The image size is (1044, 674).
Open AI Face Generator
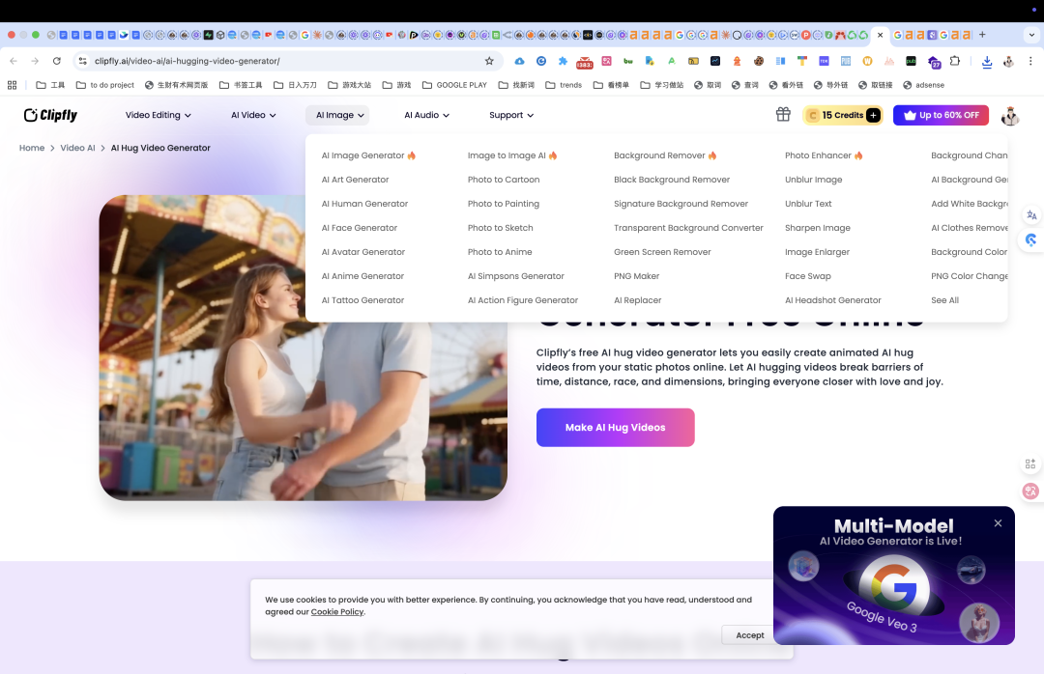[359, 228]
